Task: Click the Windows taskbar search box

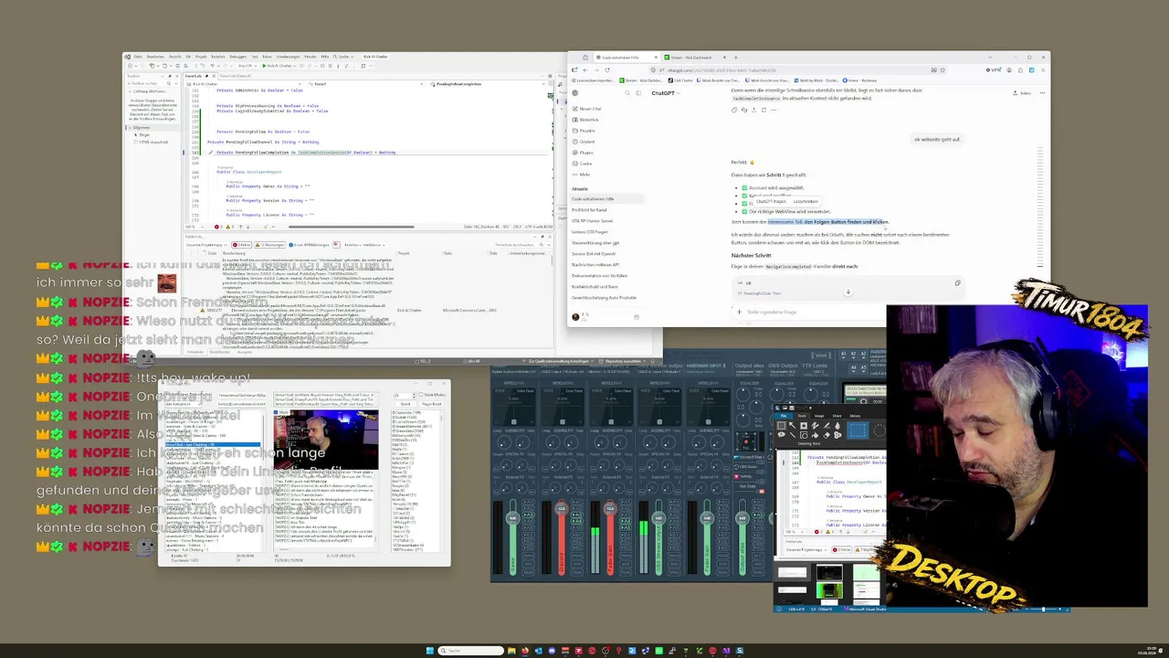Action: point(471,651)
